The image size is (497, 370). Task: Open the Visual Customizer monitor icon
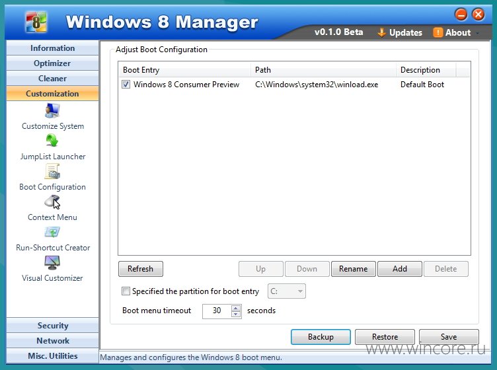pyautogui.click(x=52, y=262)
